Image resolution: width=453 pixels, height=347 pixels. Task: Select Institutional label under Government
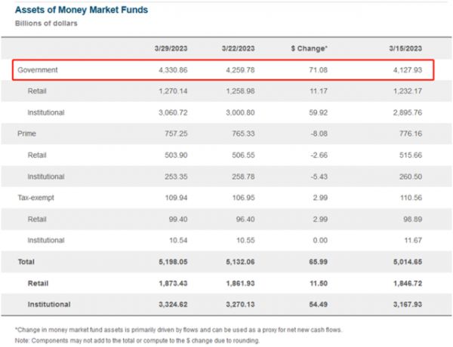pyautogui.click(x=45, y=112)
